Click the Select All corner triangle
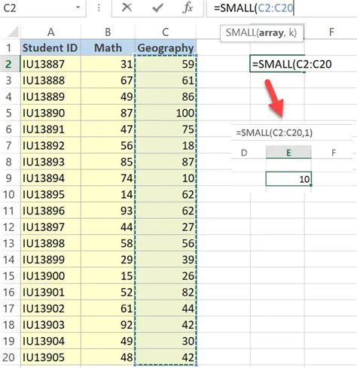This screenshot has width=357, height=368. click(x=13, y=32)
